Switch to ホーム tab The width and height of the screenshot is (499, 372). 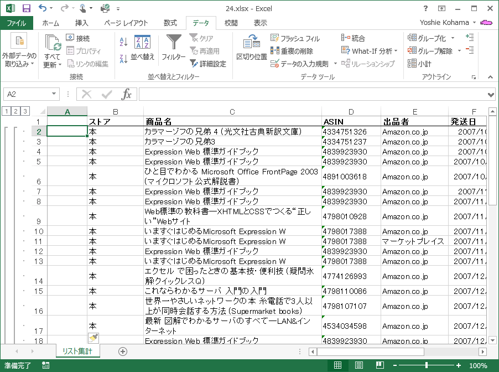pyautogui.click(x=50, y=23)
